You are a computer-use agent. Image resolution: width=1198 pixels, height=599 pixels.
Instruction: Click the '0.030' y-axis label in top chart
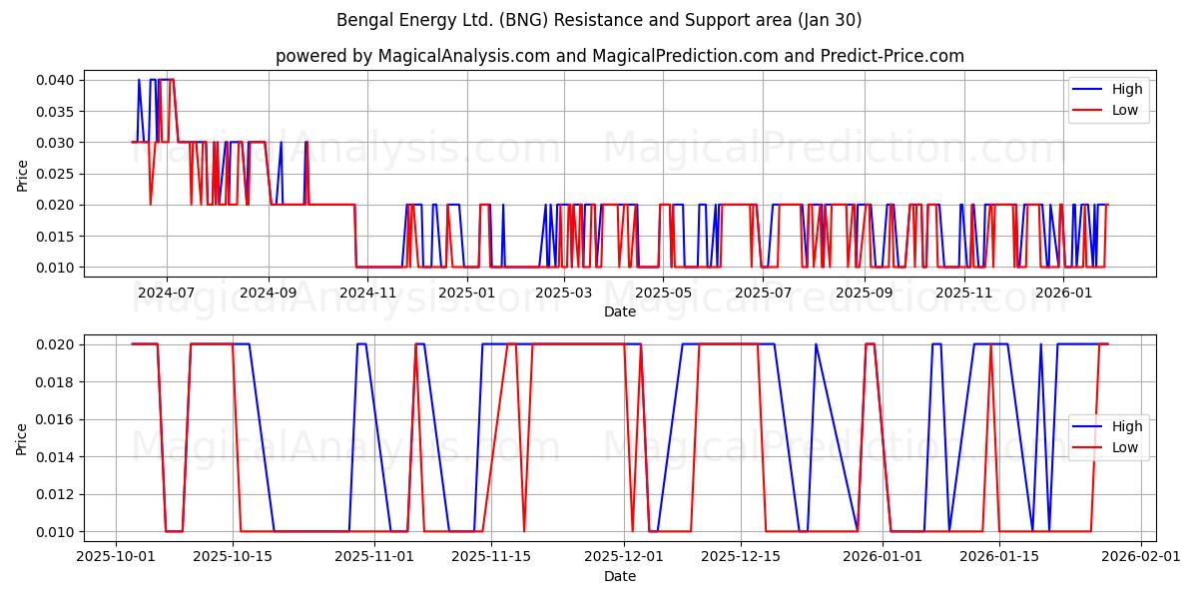click(x=56, y=143)
